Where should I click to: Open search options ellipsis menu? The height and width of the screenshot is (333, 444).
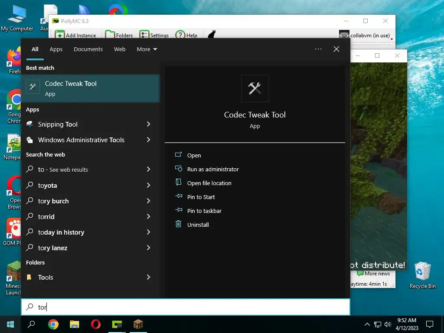318,49
